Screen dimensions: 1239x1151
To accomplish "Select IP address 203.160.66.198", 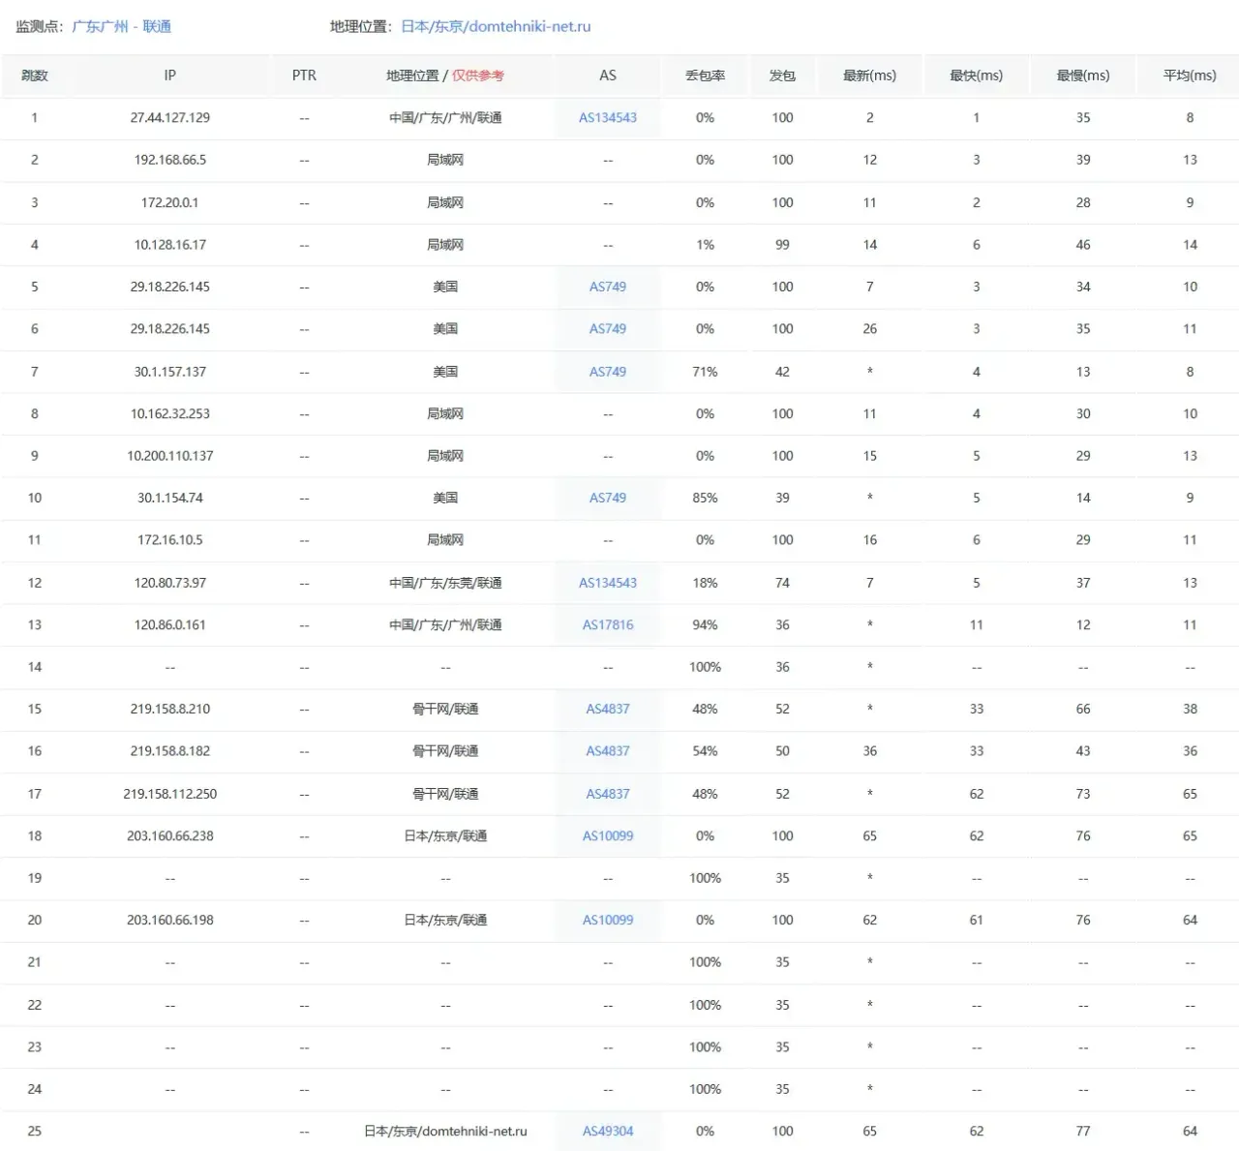I will 170,920.
